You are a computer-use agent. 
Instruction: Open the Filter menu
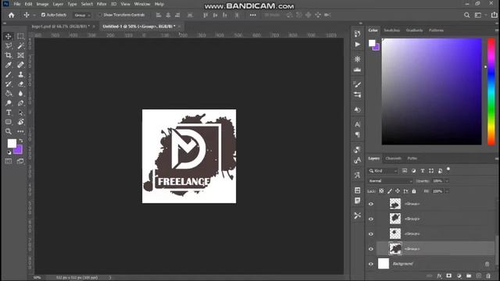[102, 4]
